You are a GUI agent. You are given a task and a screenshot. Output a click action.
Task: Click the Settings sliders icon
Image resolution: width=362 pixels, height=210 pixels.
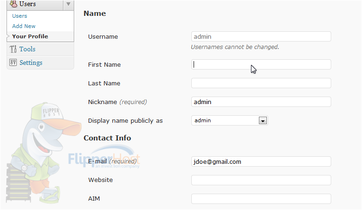click(13, 63)
